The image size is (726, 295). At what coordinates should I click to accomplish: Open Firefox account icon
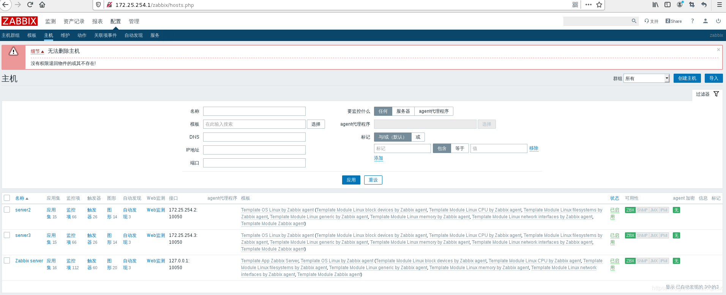coord(680,5)
